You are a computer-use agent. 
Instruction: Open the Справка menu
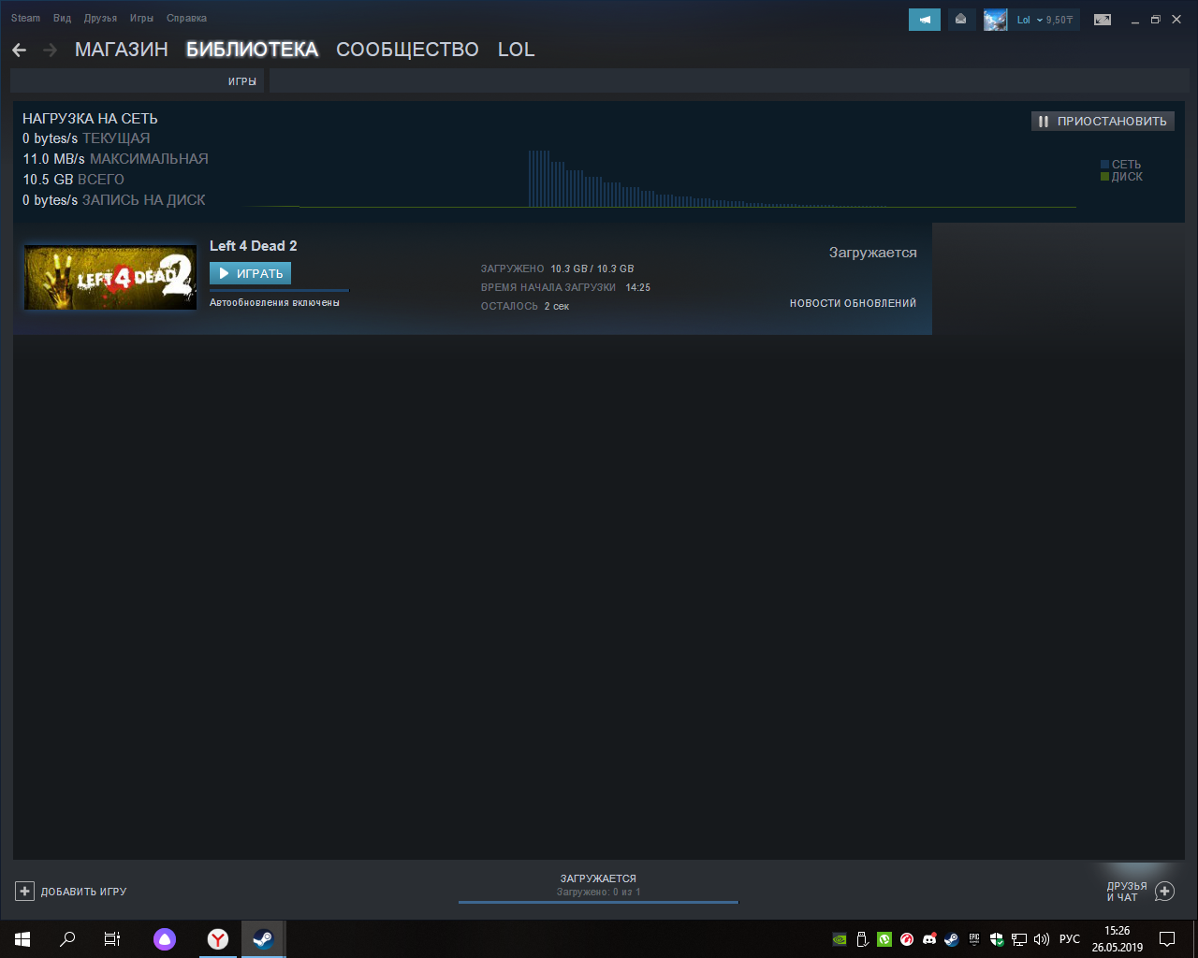click(x=186, y=18)
